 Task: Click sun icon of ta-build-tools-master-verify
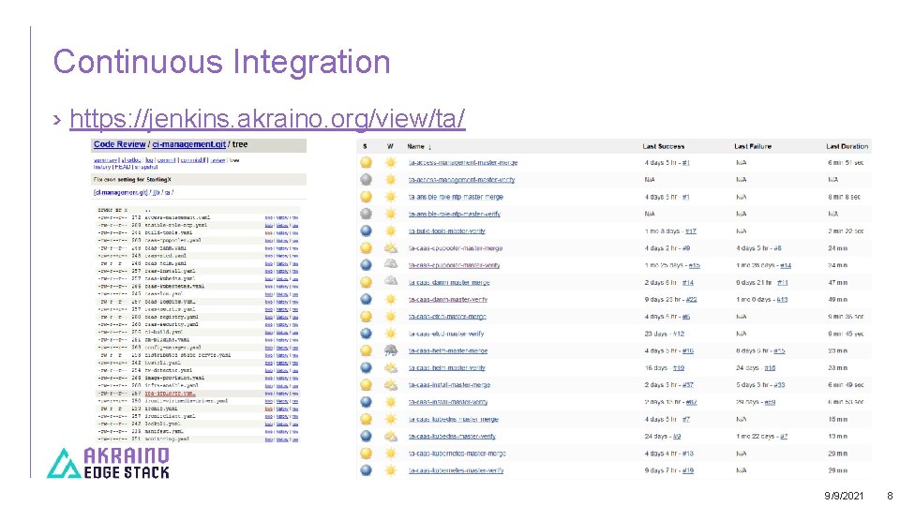click(390, 231)
